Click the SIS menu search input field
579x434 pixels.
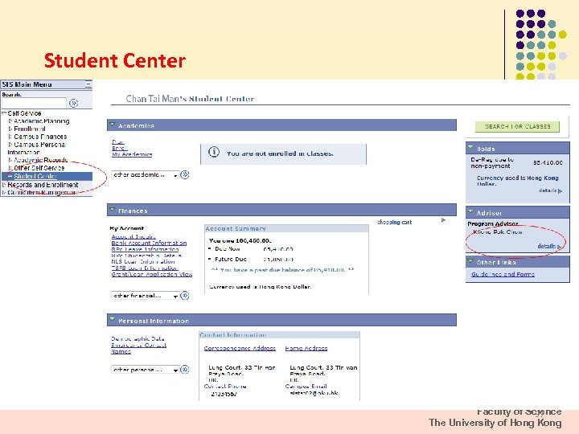34,103
